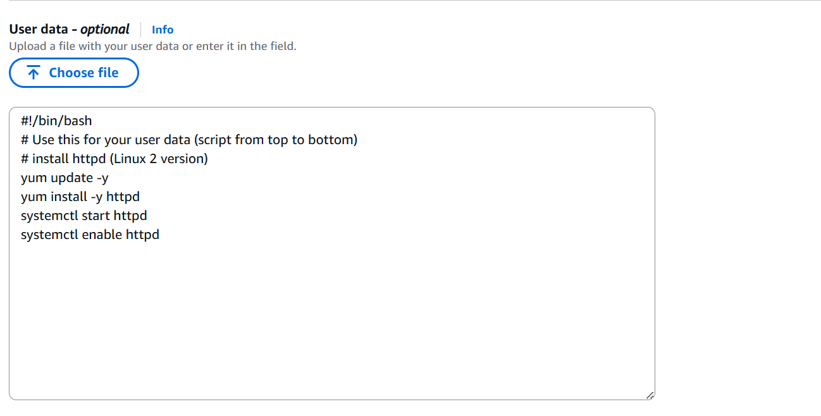The height and width of the screenshot is (416, 821).
Task: Click the 'systemctl start httpd' line
Action: coord(83,216)
